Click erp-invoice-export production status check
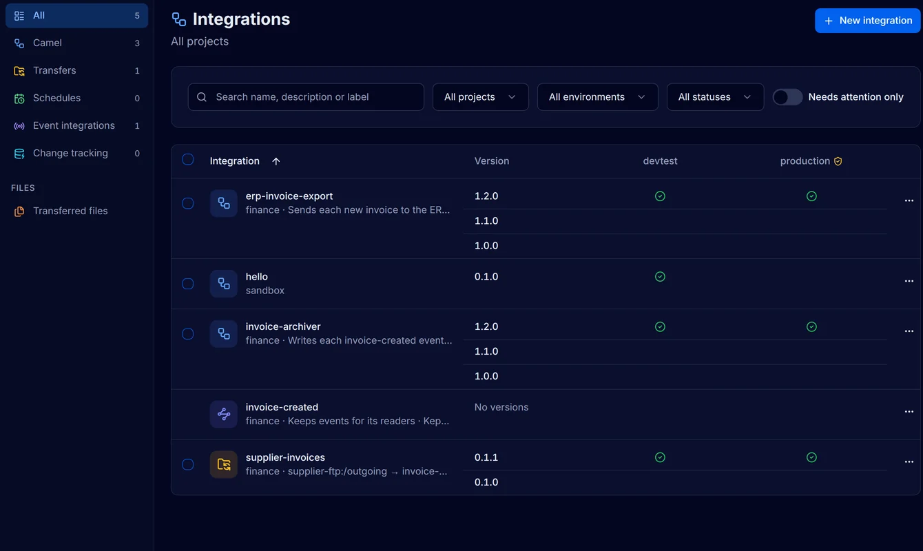This screenshot has height=551, width=923. pyautogui.click(x=811, y=196)
